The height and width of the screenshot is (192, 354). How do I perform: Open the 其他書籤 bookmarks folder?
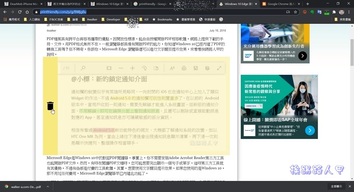tap(342, 19)
